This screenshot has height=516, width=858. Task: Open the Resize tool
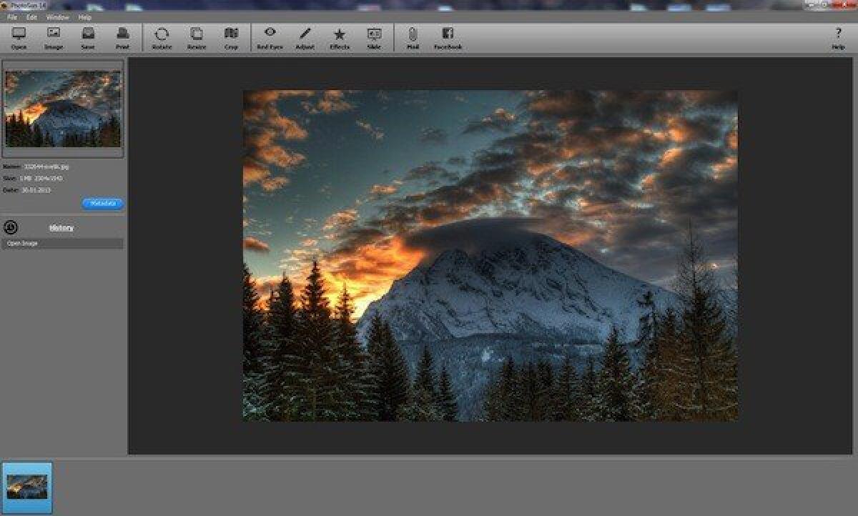click(197, 37)
